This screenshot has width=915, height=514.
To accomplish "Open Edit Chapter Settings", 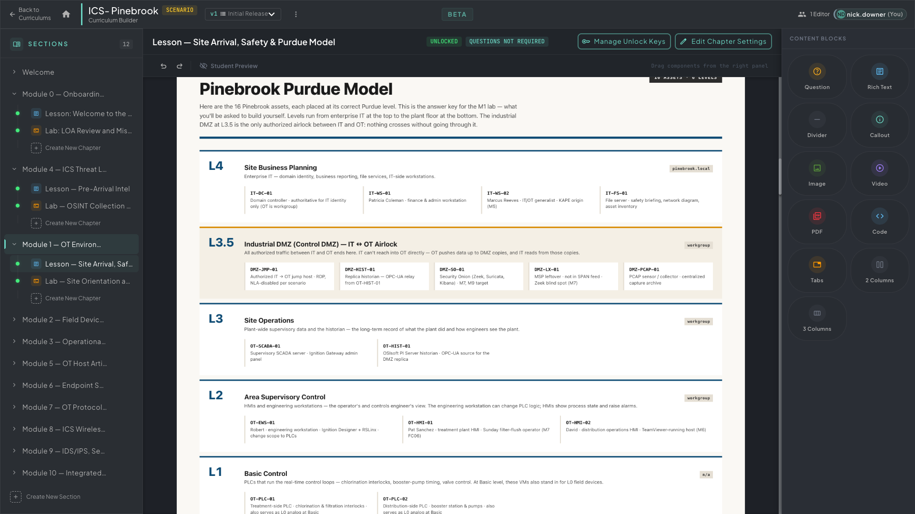I will (x=723, y=41).
